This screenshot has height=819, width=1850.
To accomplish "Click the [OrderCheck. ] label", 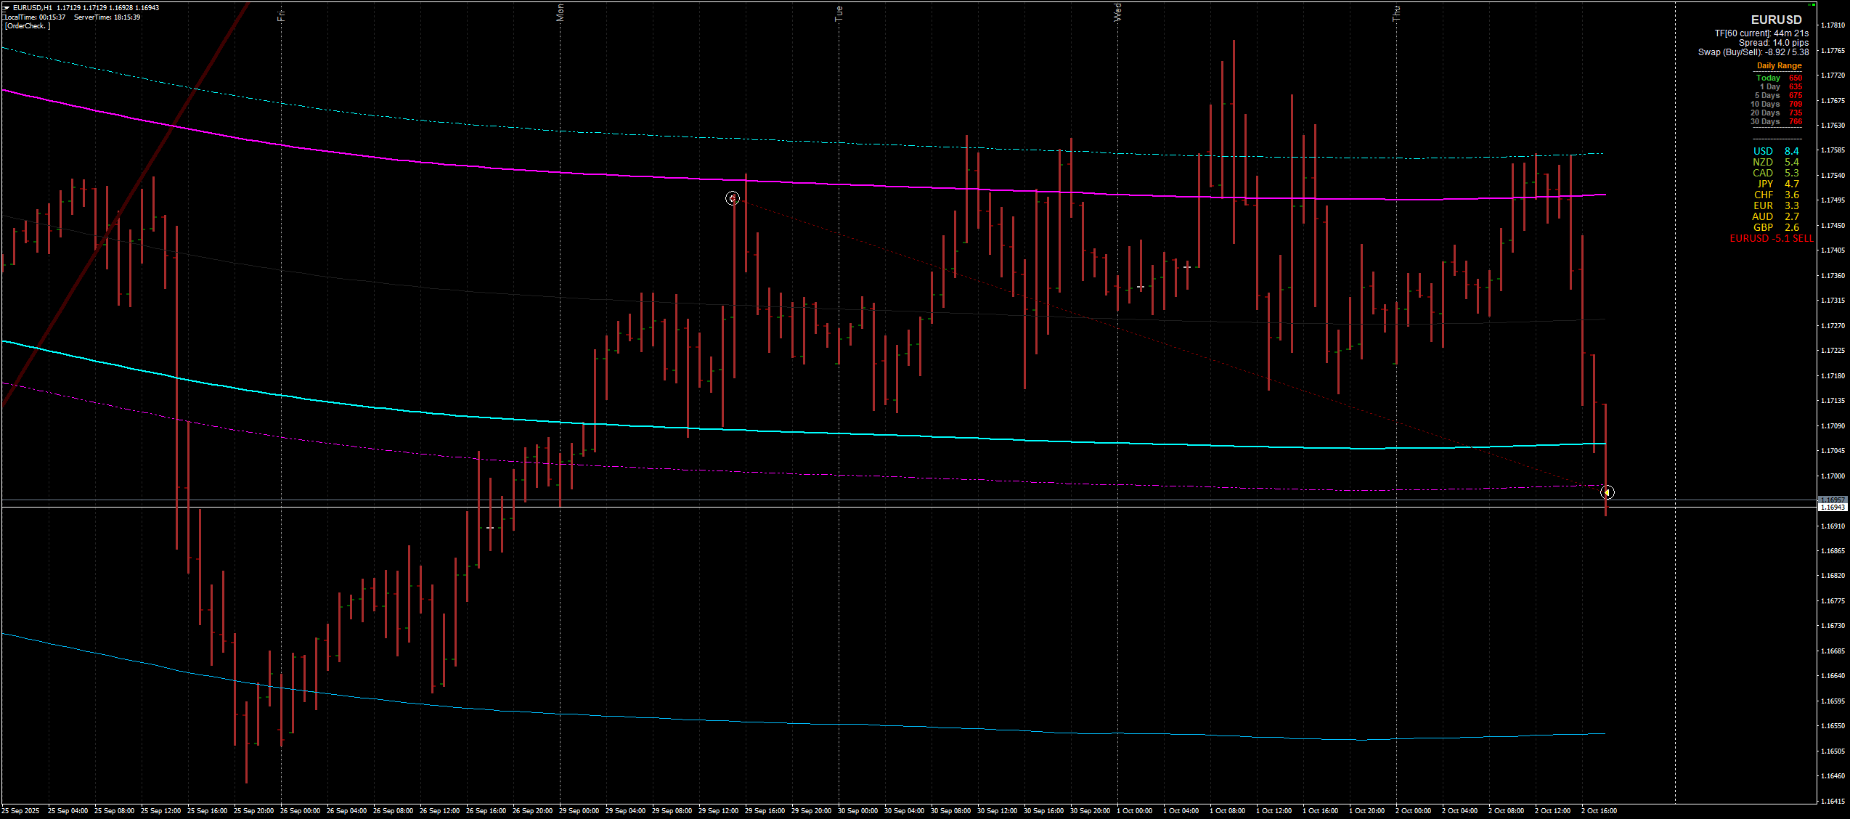I will click(27, 26).
